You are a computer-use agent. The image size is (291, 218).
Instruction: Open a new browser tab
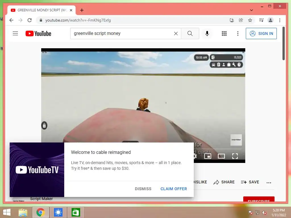click(x=82, y=10)
